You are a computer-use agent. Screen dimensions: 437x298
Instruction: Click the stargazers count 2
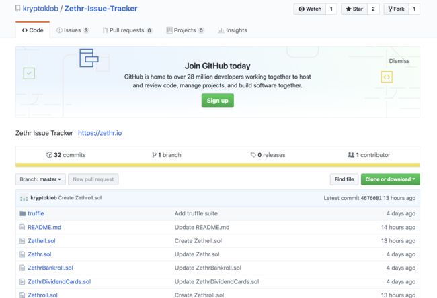coord(373,9)
